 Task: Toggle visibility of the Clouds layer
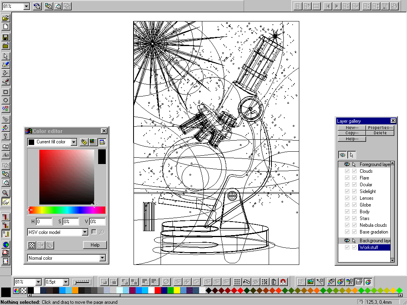click(x=347, y=171)
